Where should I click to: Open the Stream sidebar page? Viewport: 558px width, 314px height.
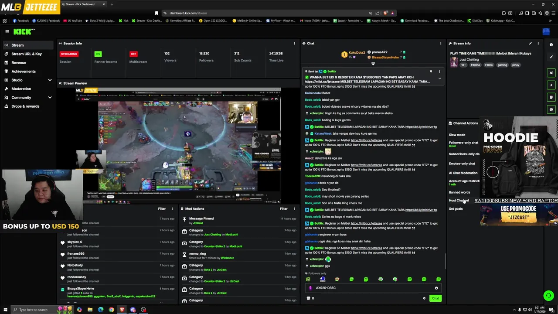click(x=28, y=45)
